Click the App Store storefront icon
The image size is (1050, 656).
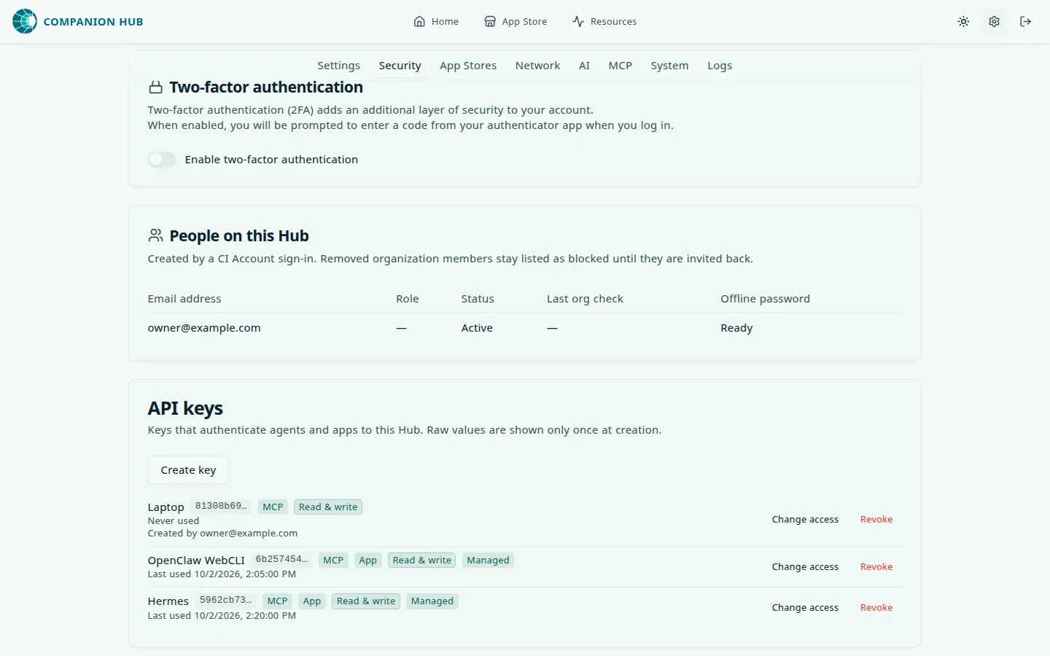click(490, 22)
